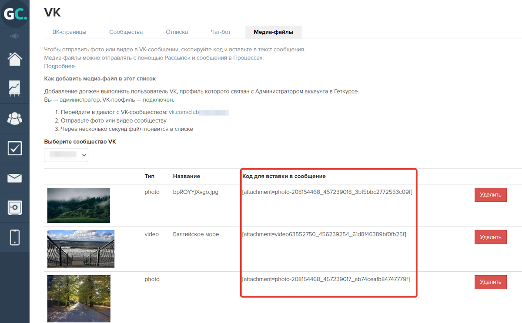Switch to the Чат-бот tab

click(x=221, y=32)
